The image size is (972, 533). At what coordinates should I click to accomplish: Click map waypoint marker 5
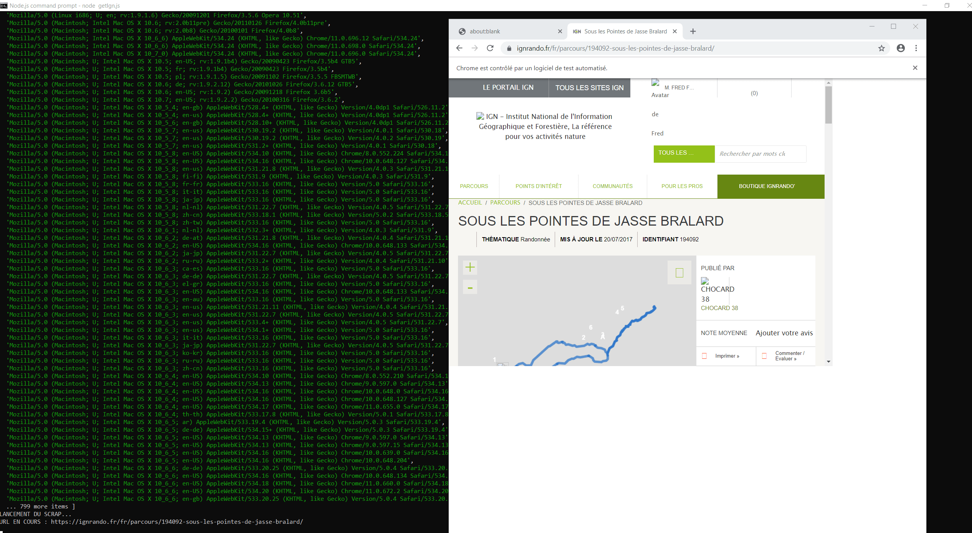[x=622, y=308]
